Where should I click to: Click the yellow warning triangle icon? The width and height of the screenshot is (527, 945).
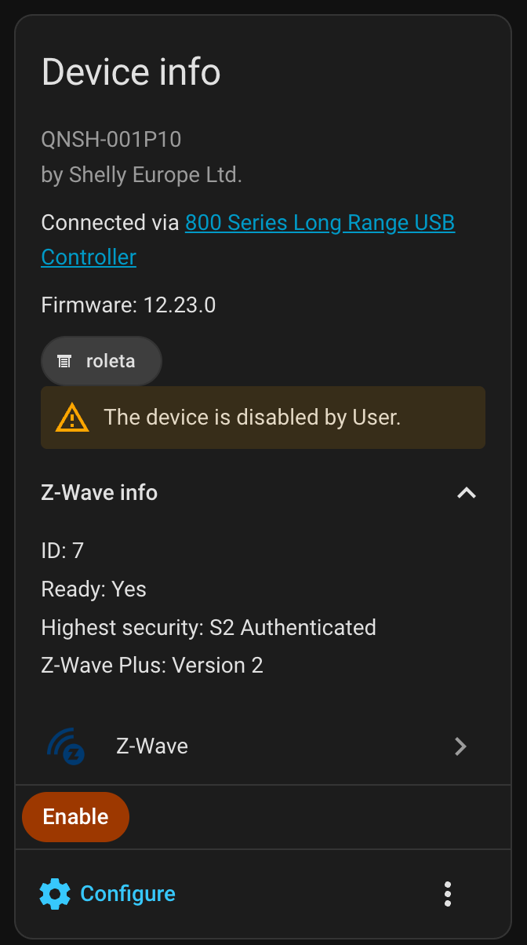(x=72, y=417)
